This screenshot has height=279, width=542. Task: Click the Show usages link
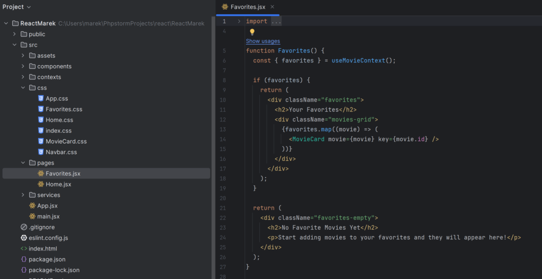[263, 41]
